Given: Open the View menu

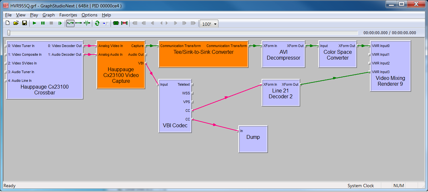Looking at the screenshot, I should point(21,15).
